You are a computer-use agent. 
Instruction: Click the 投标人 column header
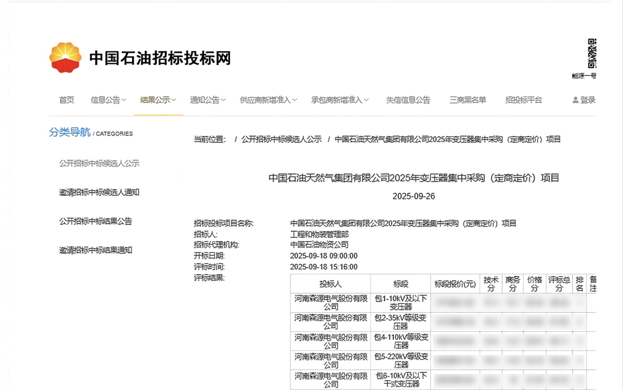tap(331, 284)
